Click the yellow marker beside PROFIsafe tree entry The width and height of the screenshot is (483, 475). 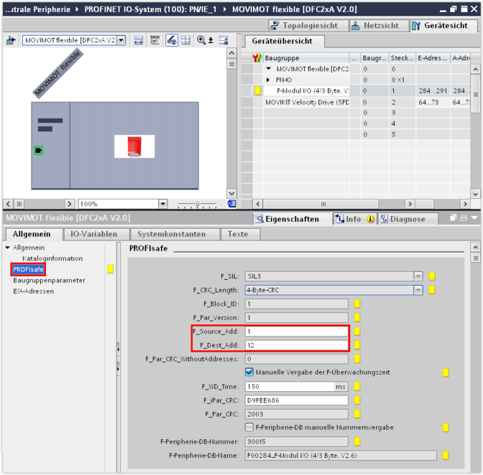pos(110,270)
